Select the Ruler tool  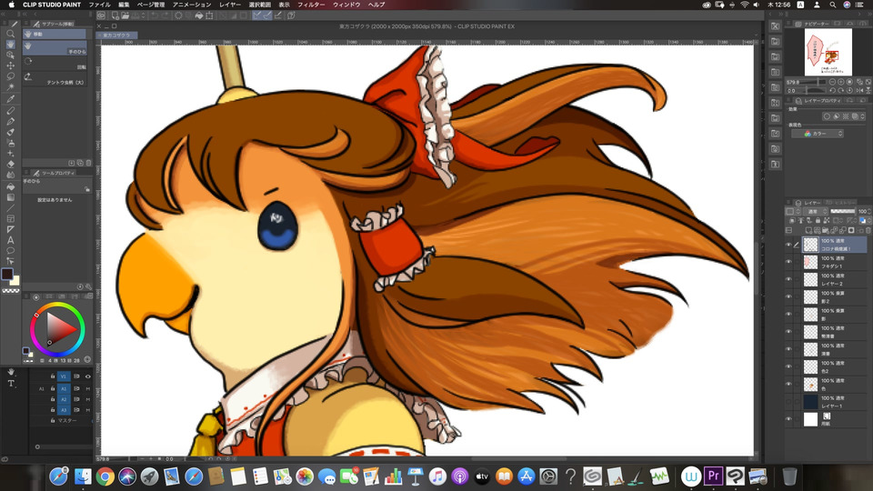point(11,229)
